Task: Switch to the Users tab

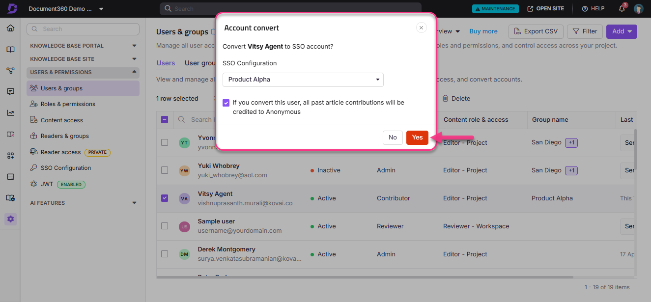Action: pyautogui.click(x=166, y=63)
